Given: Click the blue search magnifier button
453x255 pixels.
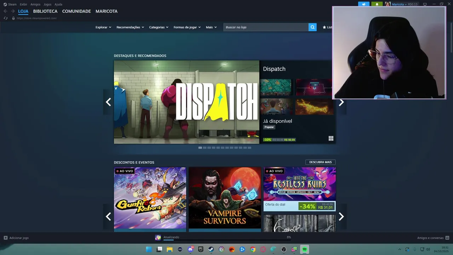Looking at the screenshot, I should point(312,27).
